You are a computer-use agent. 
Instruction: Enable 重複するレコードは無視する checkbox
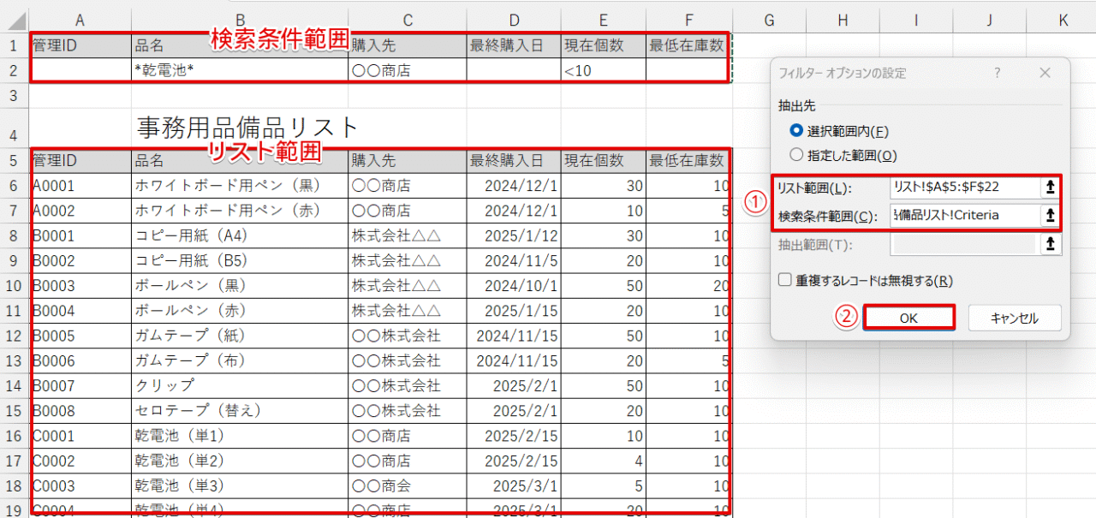tap(784, 280)
